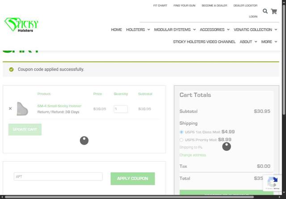The width and height of the screenshot is (286, 199).
Task: Remove SM-4 holster with the X icon
Action: (x=10, y=108)
